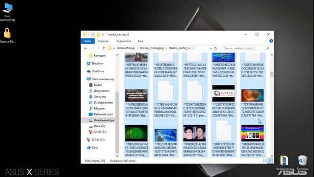
Task: Open the Этот компьютер desktop icon
Action: click(8, 12)
